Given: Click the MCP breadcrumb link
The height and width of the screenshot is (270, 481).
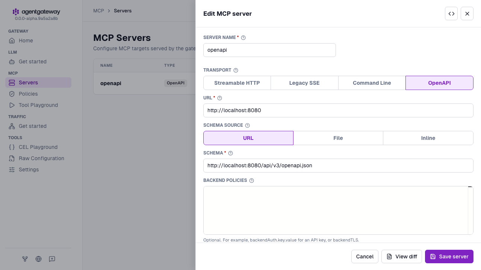Looking at the screenshot, I should [x=98, y=11].
